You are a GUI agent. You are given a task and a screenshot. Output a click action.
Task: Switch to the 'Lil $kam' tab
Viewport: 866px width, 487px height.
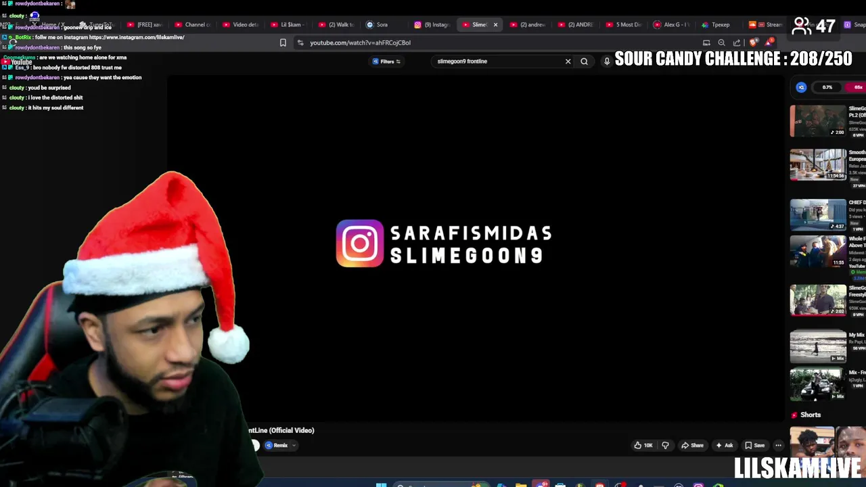288,24
